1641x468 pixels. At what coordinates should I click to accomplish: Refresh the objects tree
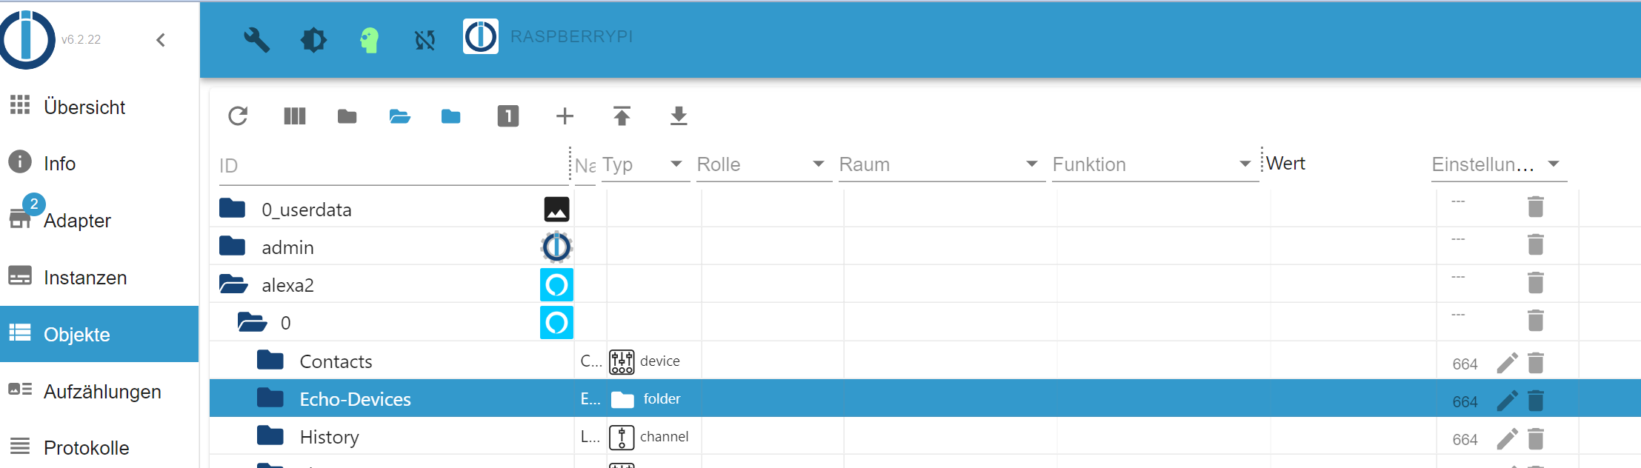[x=238, y=116]
